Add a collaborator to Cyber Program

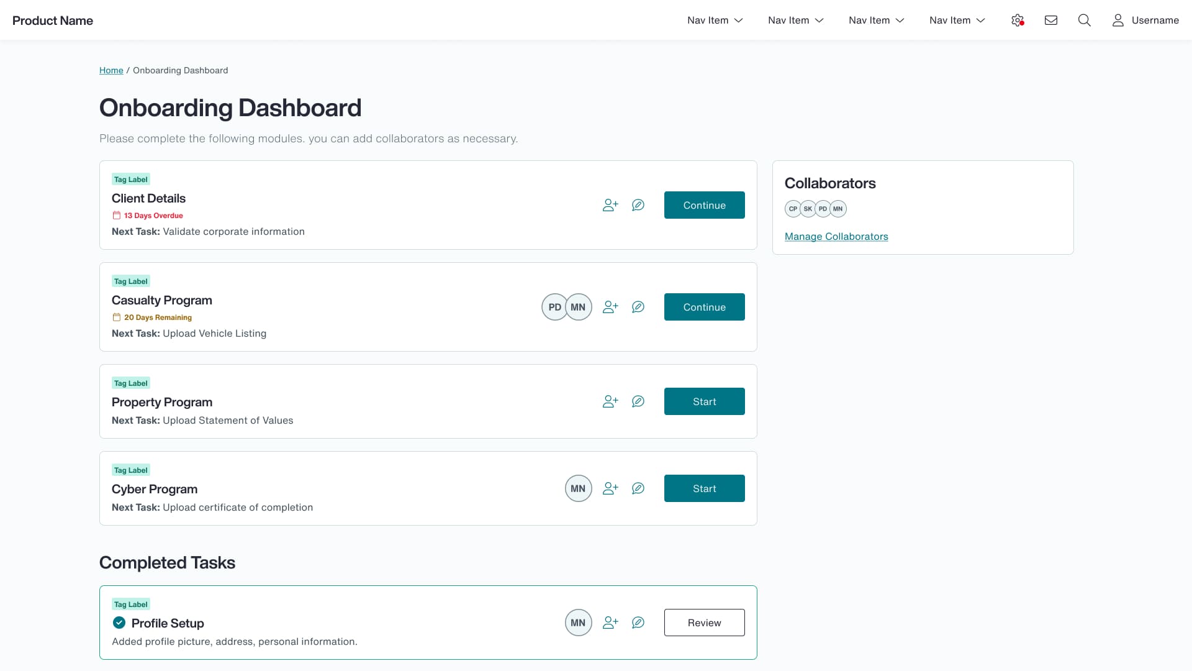tap(610, 488)
